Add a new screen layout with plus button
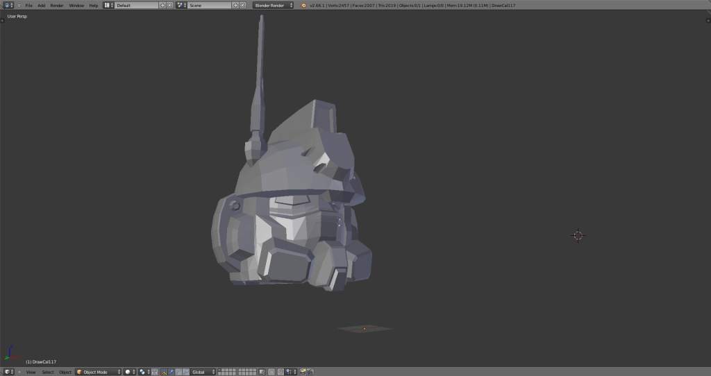The height and width of the screenshot is (376, 711). point(162,5)
